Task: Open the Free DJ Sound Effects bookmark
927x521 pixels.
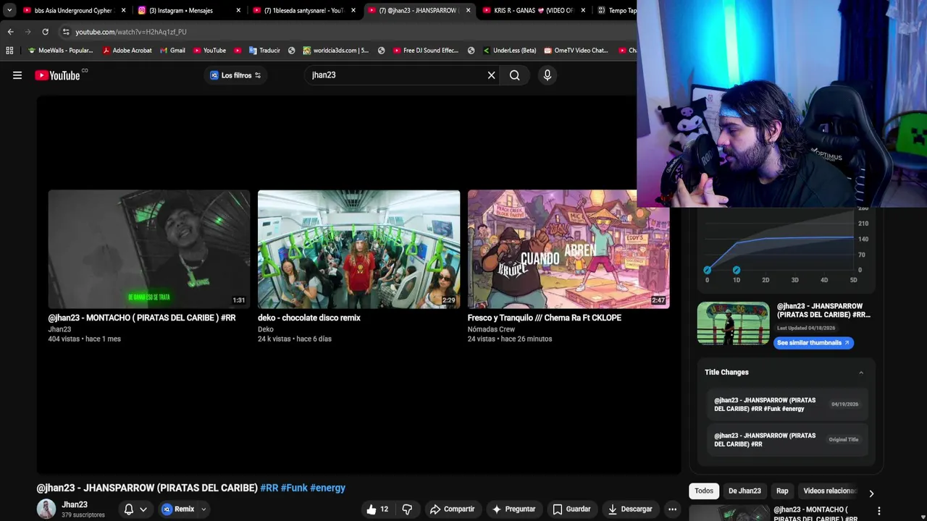Action: [x=426, y=51]
